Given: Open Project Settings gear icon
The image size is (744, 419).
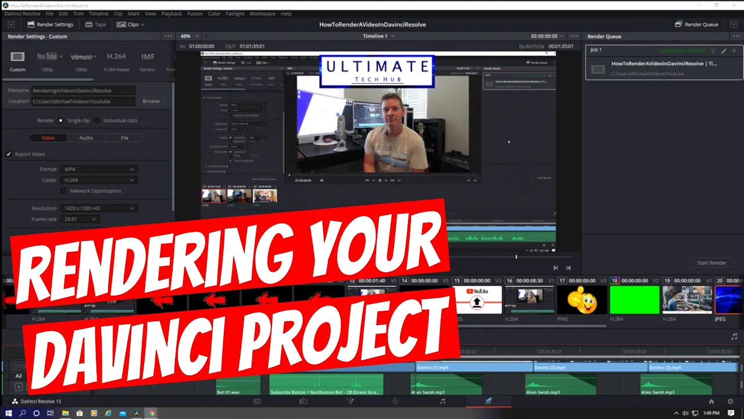Looking at the screenshot, I should 731,402.
